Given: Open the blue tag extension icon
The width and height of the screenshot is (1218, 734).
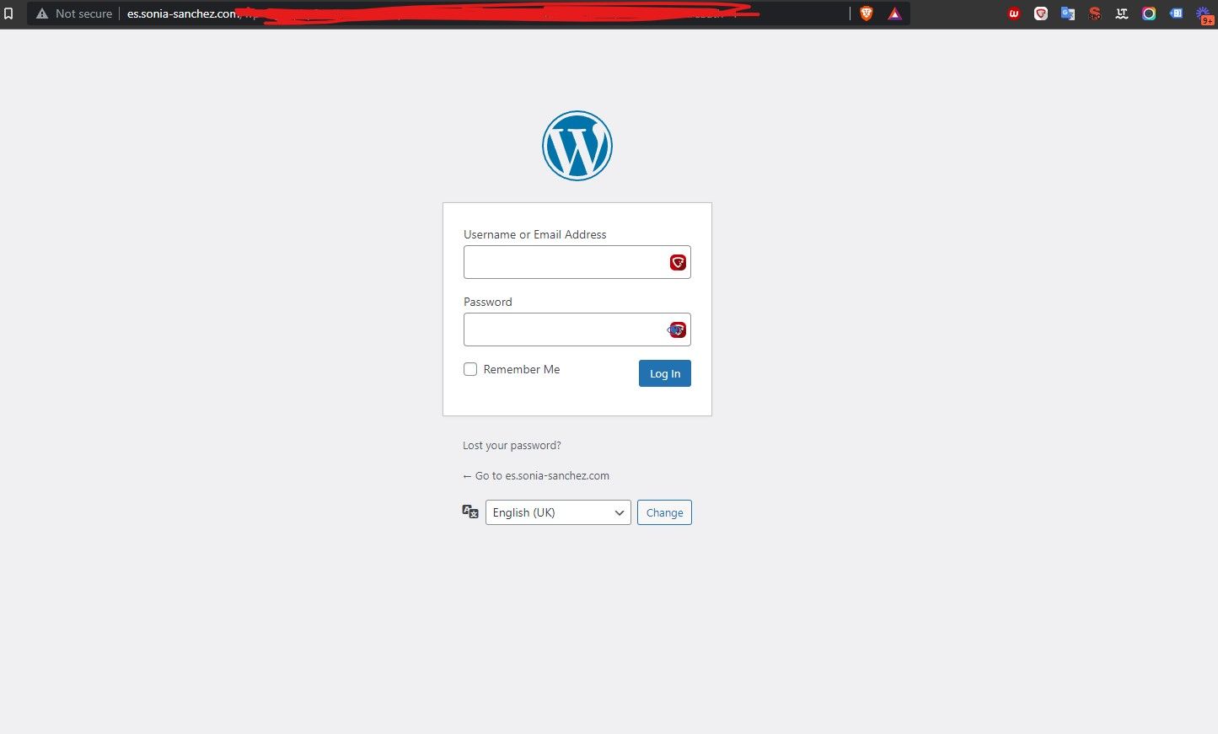Looking at the screenshot, I should (1176, 13).
